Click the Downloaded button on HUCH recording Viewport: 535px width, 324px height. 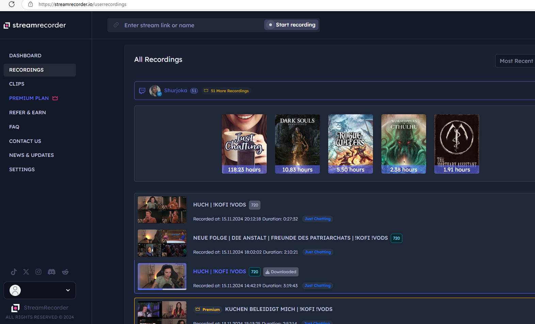click(x=281, y=272)
